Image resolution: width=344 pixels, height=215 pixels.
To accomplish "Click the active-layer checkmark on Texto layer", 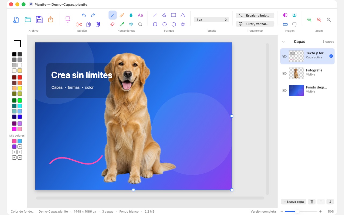I will [x=331, y=56].
